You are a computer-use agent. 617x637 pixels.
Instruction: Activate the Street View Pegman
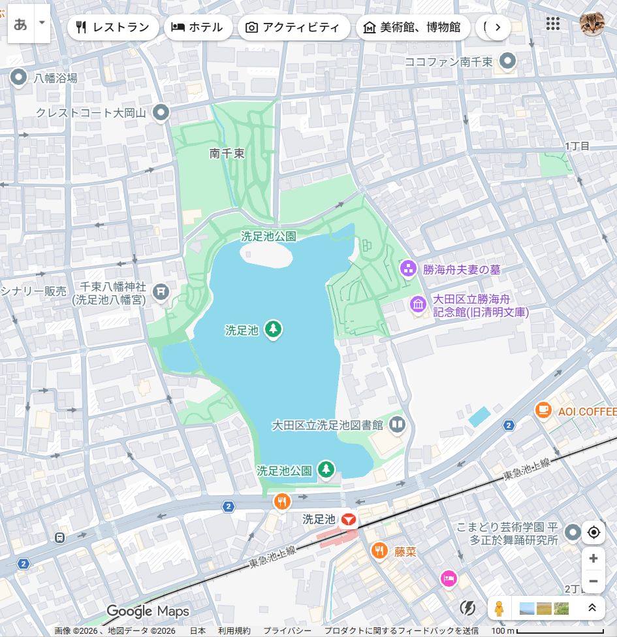(x=500, y=608)
